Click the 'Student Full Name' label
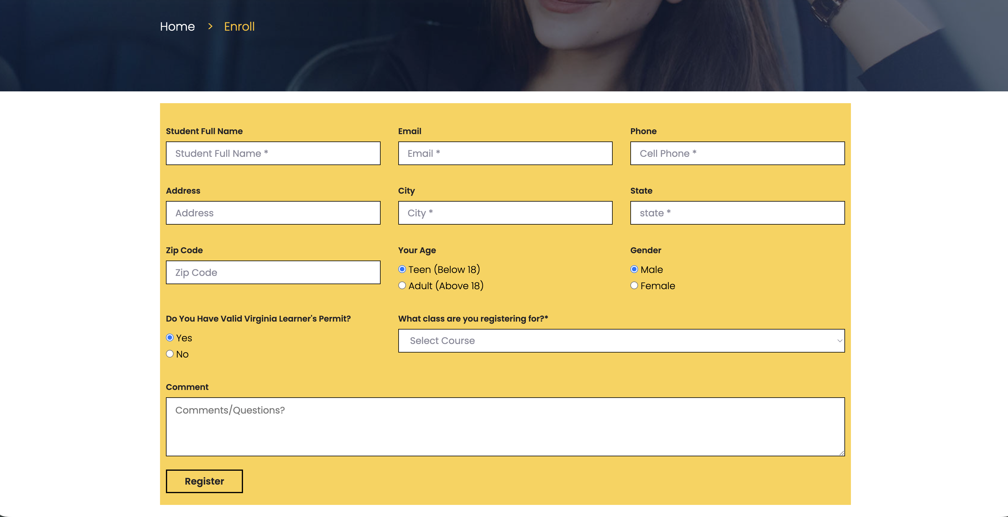The width and height of the screenshot is (1008, 517). (204, 131)
